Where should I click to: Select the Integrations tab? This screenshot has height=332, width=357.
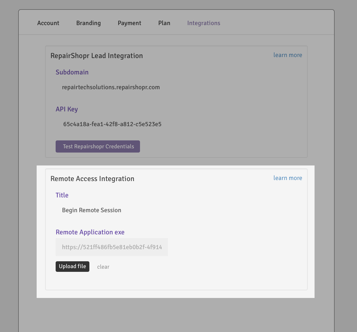tap(204, 23)
